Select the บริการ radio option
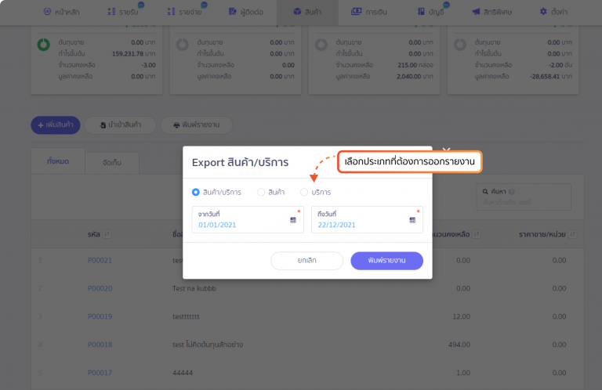The width and height of the screenshot is (602, 390). tap(304, 192)
